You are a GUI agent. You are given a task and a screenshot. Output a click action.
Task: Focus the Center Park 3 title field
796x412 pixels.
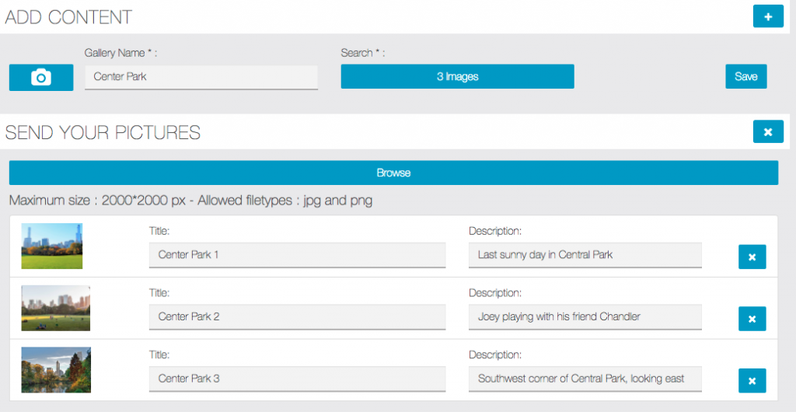pos(297,379)
